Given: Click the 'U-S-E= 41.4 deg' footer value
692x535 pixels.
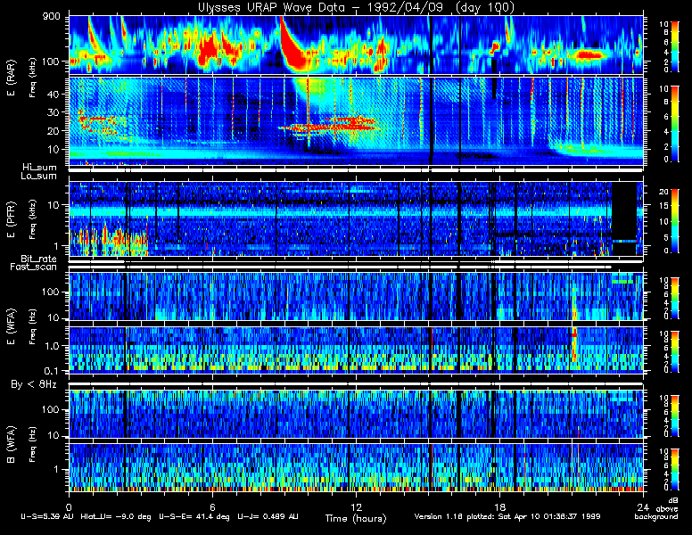Looking at the screenshot, I should [x=194, y=516].
